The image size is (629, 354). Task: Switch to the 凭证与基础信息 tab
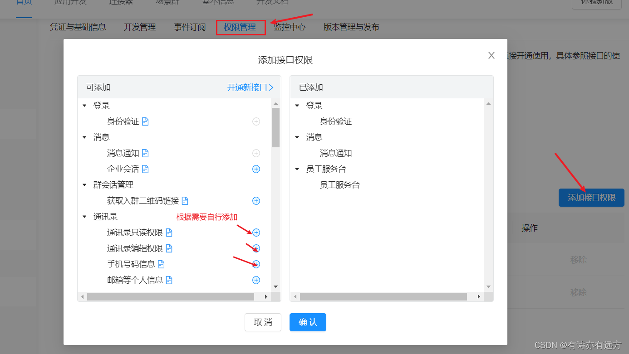[x=78, y=27]
